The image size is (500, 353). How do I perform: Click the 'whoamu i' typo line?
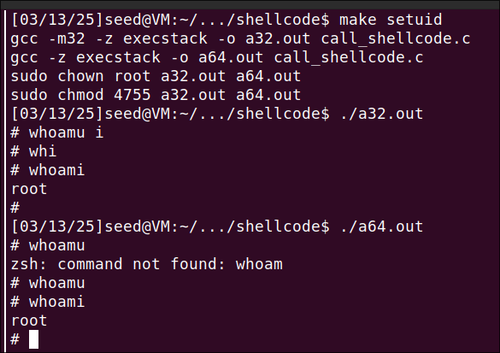tap(57, 132)
